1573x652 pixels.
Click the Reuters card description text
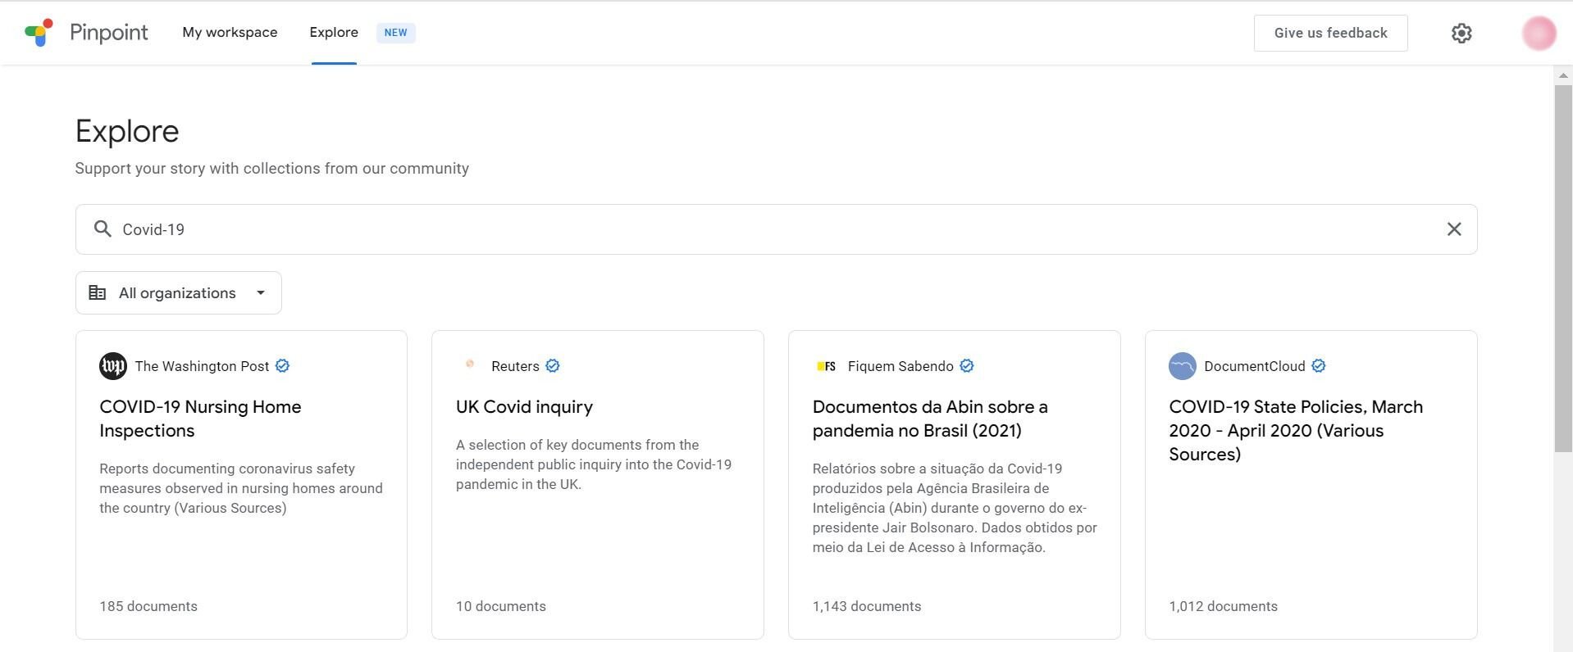tap(594, 464)
